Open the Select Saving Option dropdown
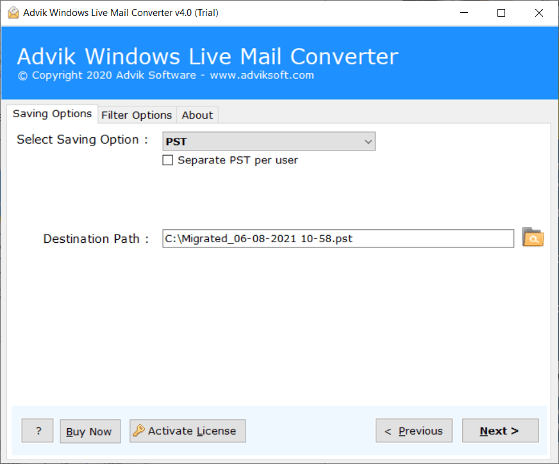The height and width of the screenshot is (464, 559). coord(269,141)
